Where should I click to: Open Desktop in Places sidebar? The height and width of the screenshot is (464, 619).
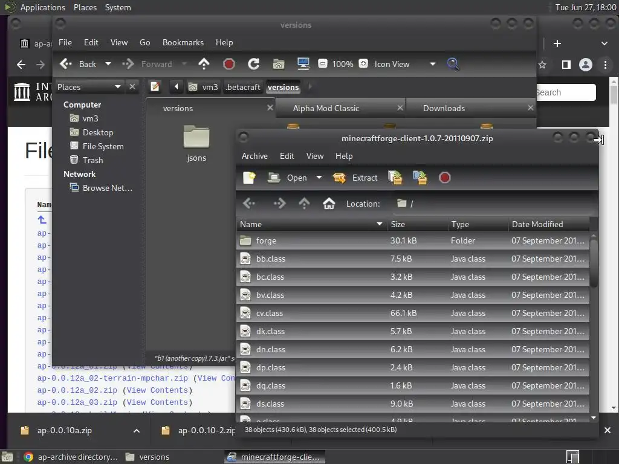(97, 132)
